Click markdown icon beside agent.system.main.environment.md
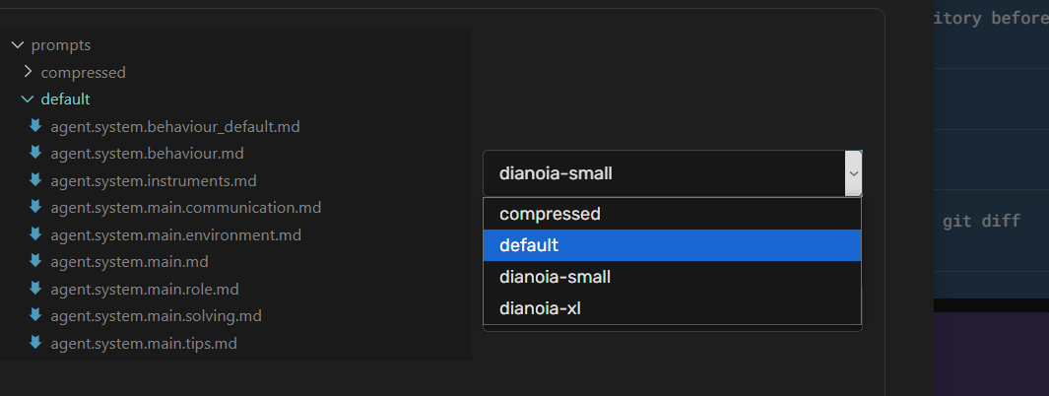 click(x=35, y=234)
